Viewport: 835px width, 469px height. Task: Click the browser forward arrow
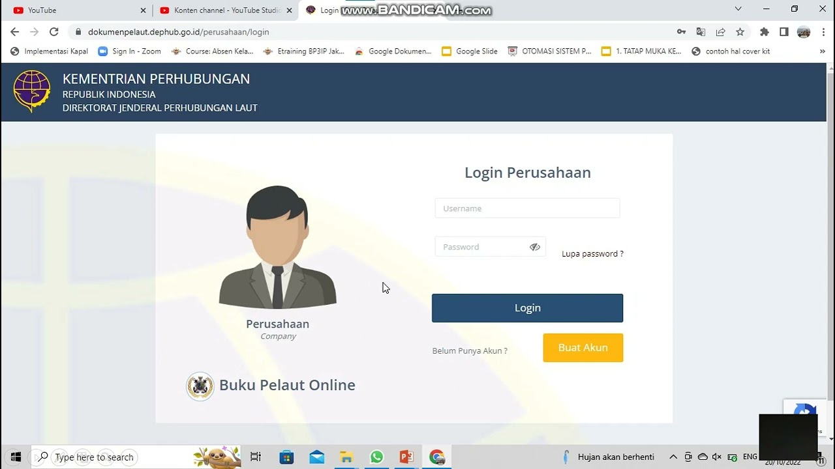[35, 32]
